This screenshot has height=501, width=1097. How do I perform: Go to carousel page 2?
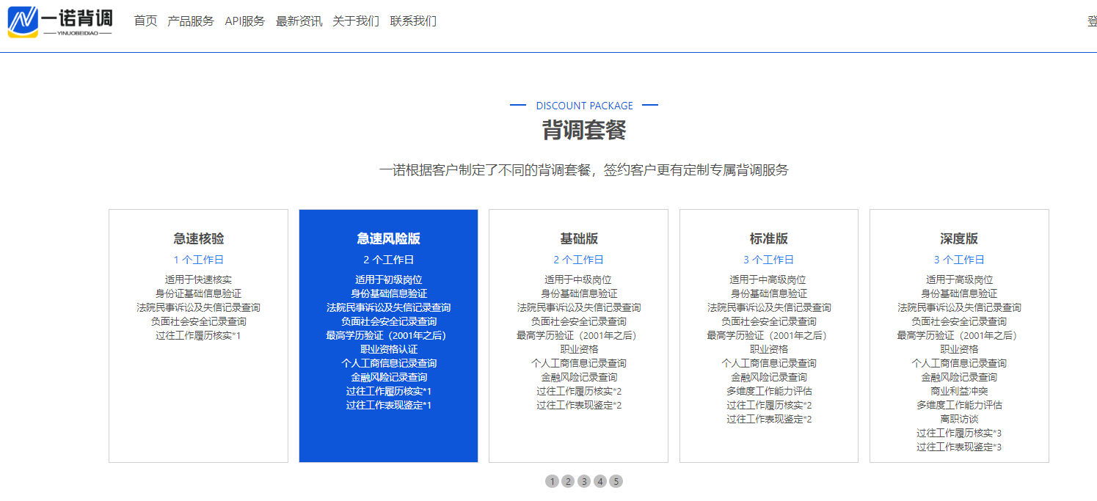(568, 481)
